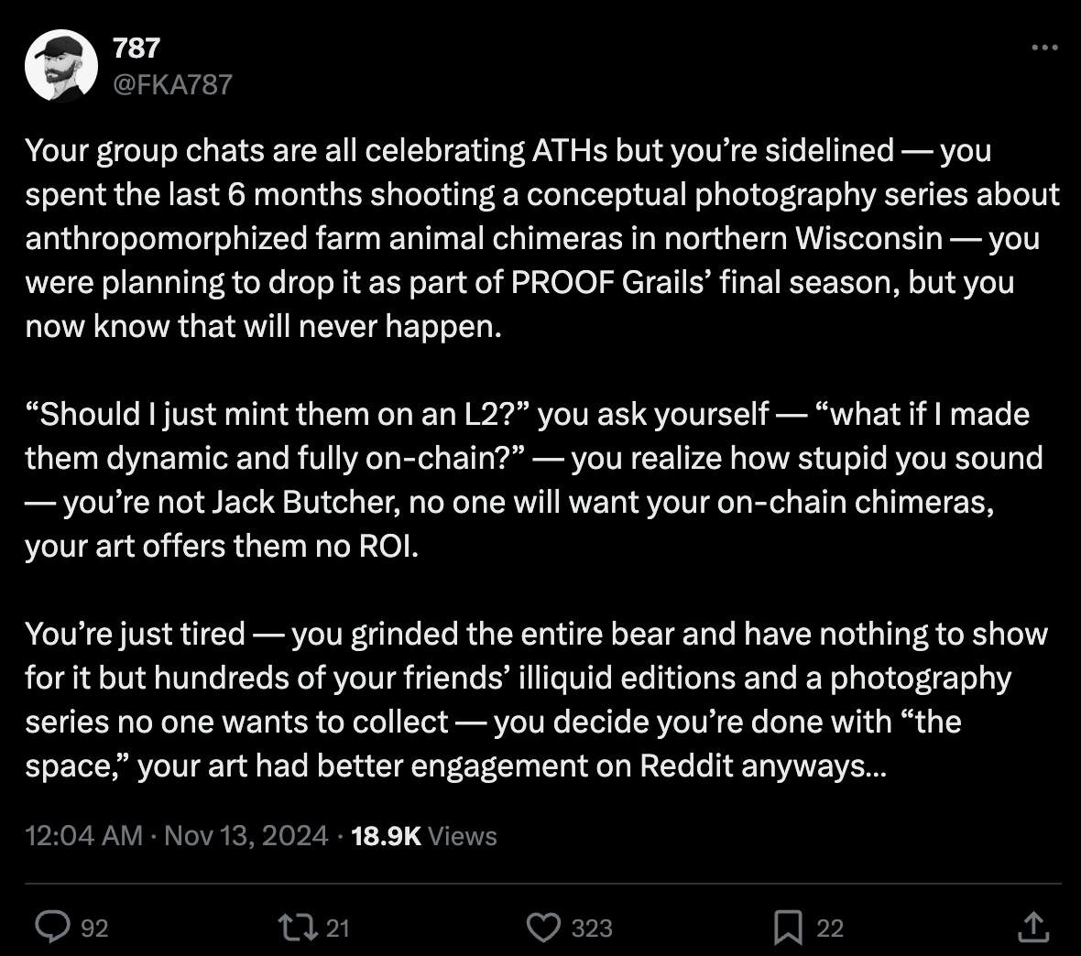View the 787 profile avatar
The height and width of the screenshot is (956, 1081).
(61, 66)
